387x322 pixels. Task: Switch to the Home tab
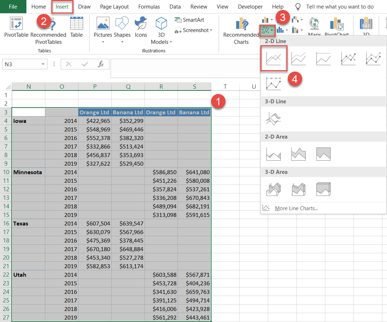39,7
